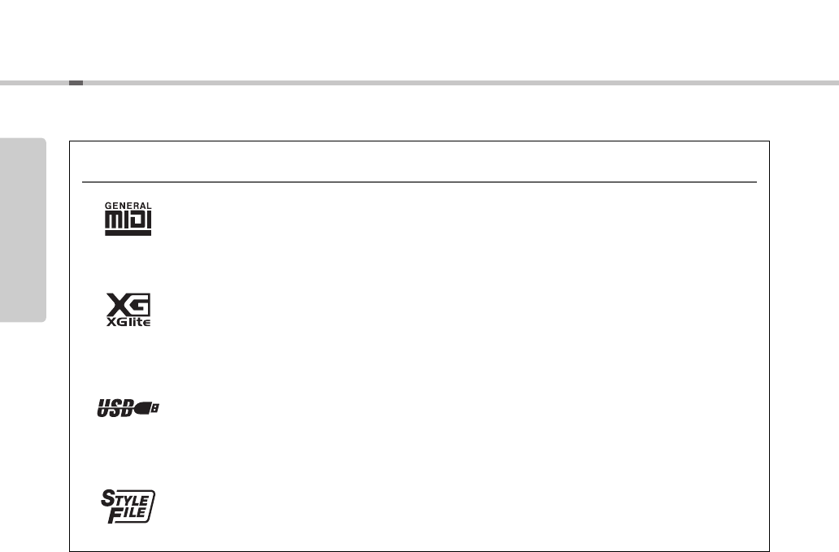839x552 pixels.
Task: Click the word GENERAL above MIDI
Action: (x=128, y=206)
